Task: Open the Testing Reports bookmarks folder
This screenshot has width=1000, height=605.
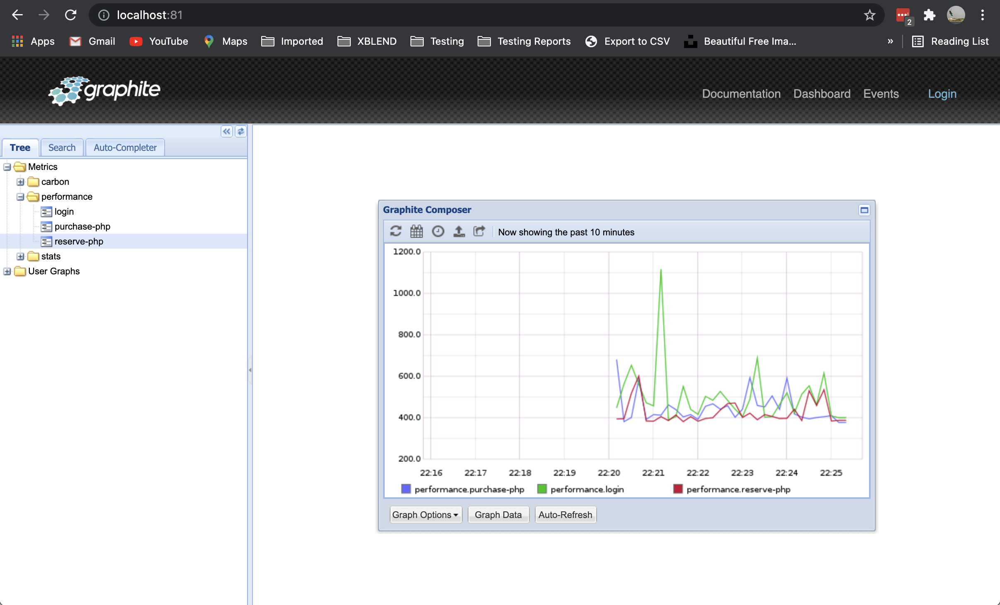Action: coord(524,41)
